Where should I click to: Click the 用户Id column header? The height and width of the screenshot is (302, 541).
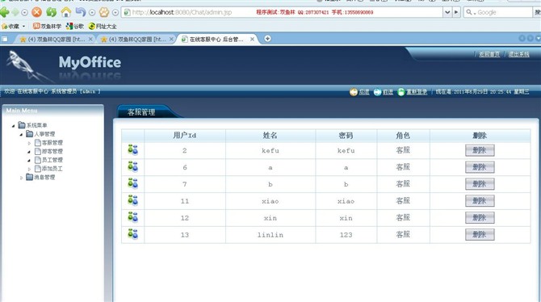click(185, 136)
